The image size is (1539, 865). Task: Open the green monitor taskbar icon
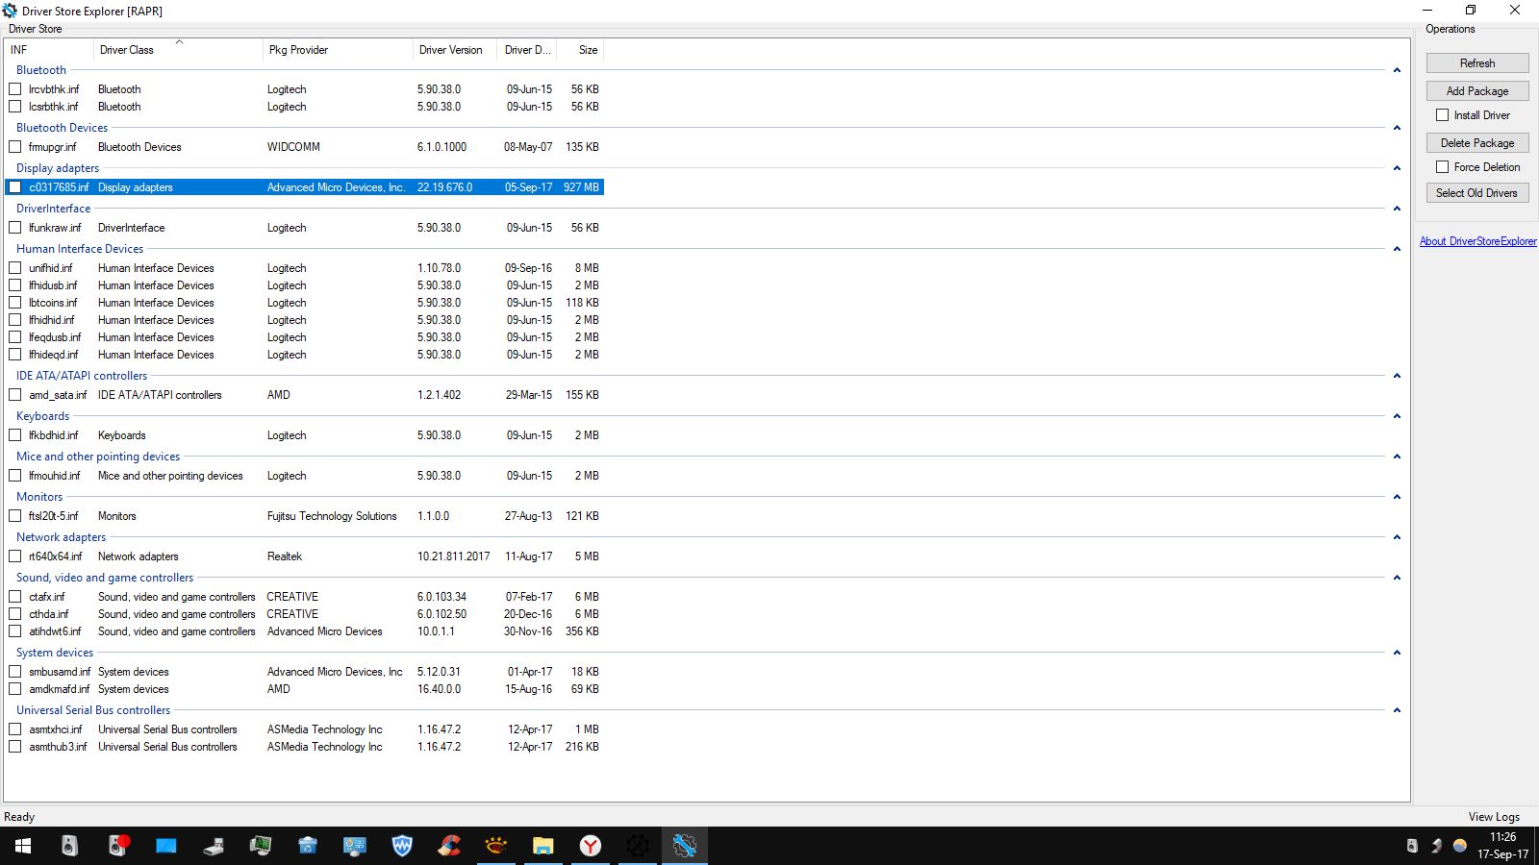(261, 846)
